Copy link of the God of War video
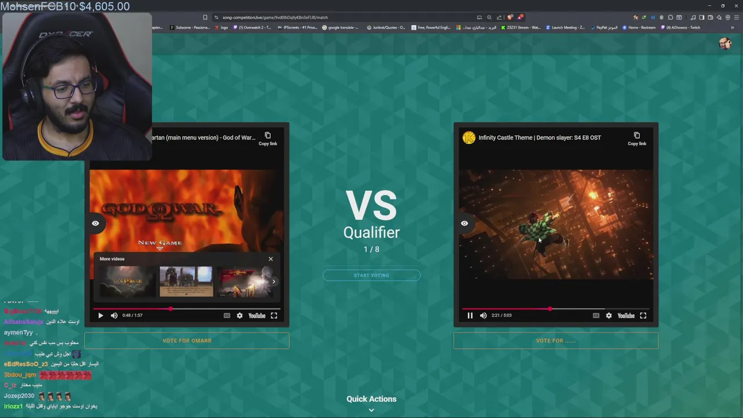 click(268, 139)
